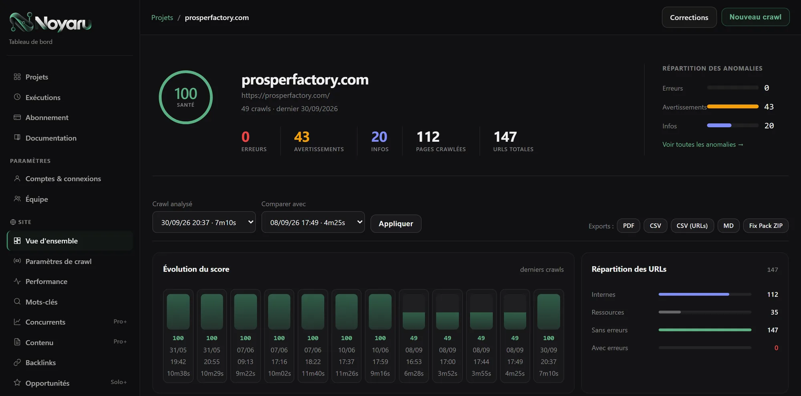Export as MD
This screenshot has height=396, width=801.
pyautogui.click(x=728, y=226)
